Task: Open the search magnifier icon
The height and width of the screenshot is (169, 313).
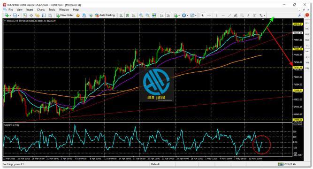Action: click(300, 15)
